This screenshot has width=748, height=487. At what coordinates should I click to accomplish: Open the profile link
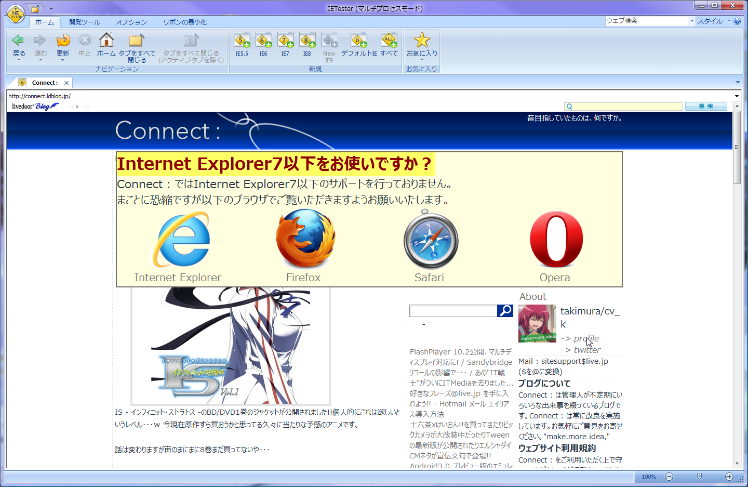586,338
